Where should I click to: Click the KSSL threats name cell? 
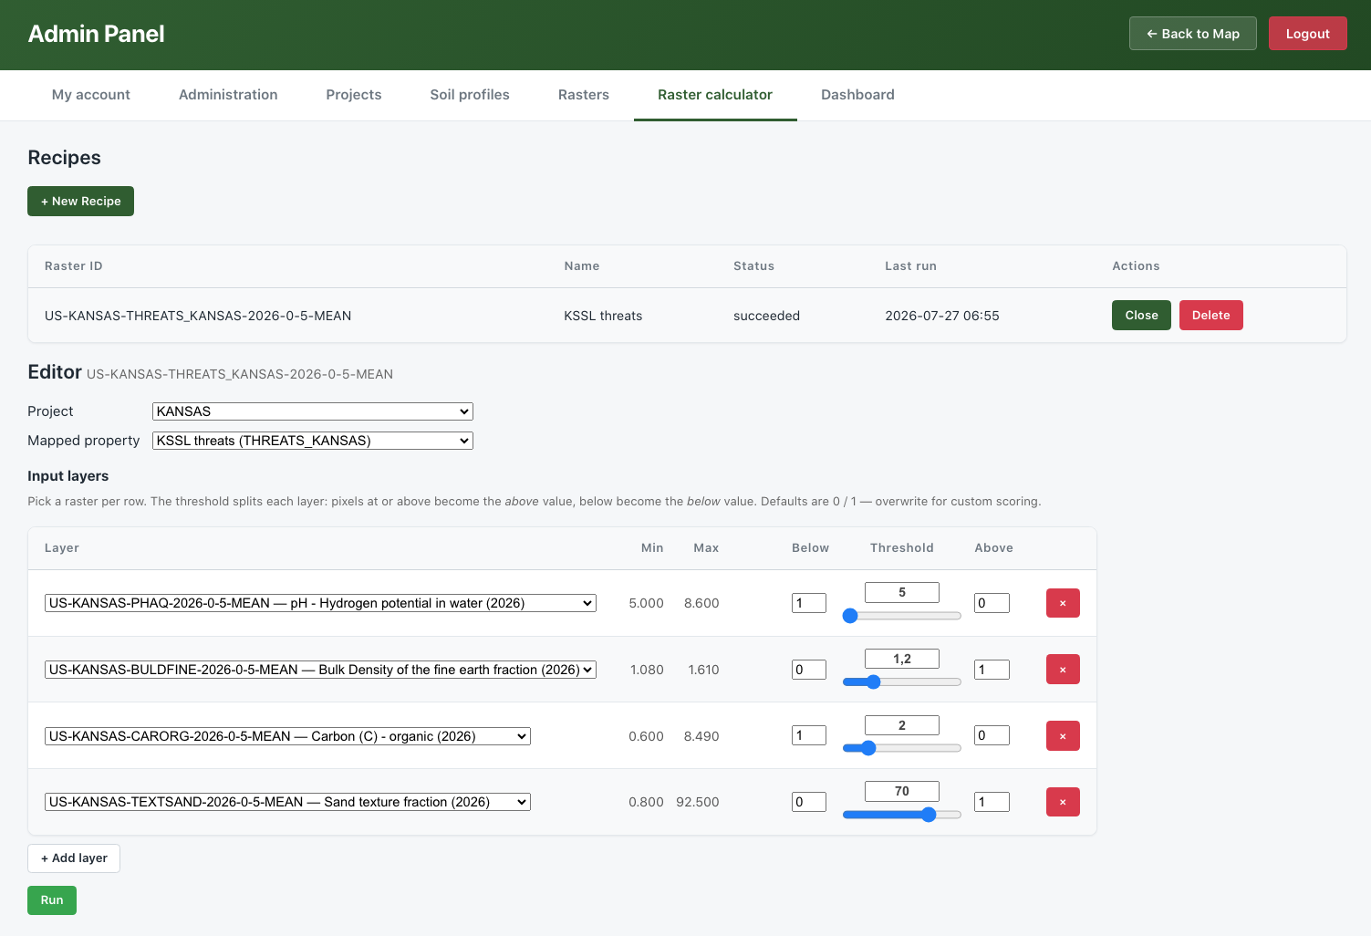[x=603, y=316]
